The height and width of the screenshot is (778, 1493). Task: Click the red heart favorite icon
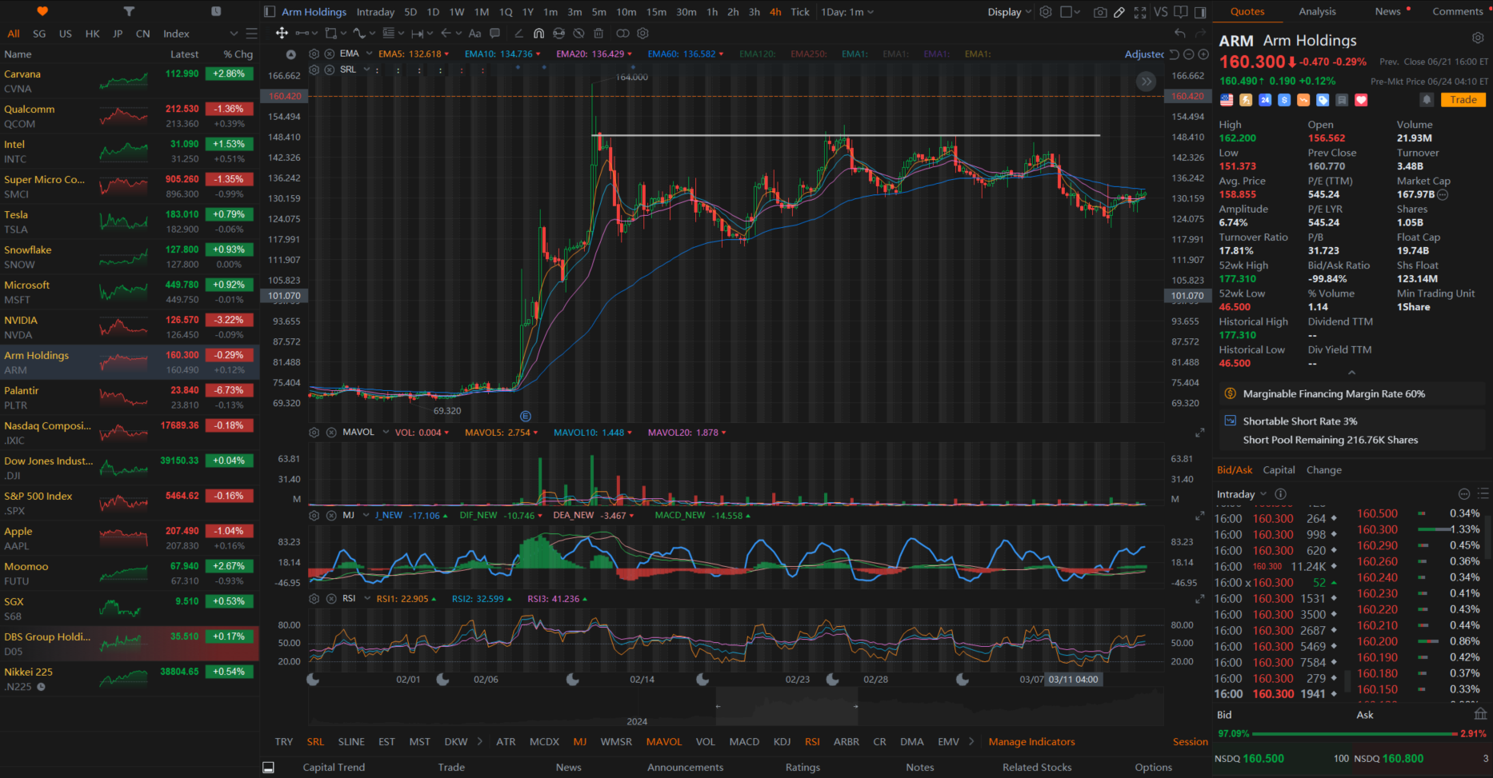1361,100
